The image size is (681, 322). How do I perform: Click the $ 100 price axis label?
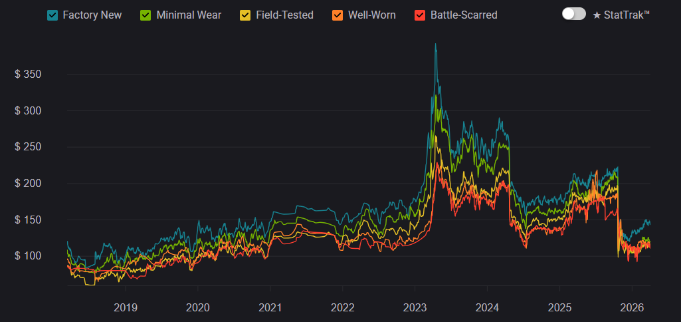pos(28,256)
